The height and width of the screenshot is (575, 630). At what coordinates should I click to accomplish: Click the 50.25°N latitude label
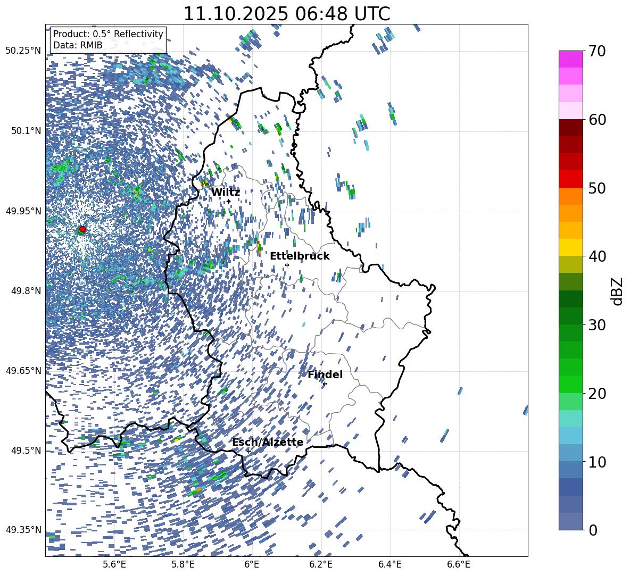click(23, 51)
